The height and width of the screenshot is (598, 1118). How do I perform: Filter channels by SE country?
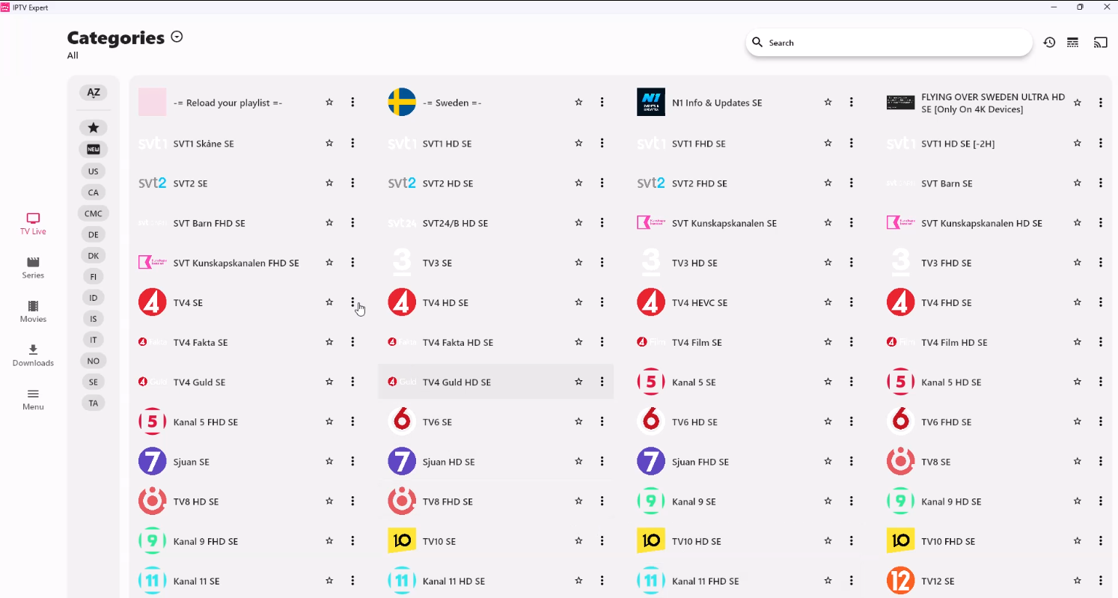(94, 382)
